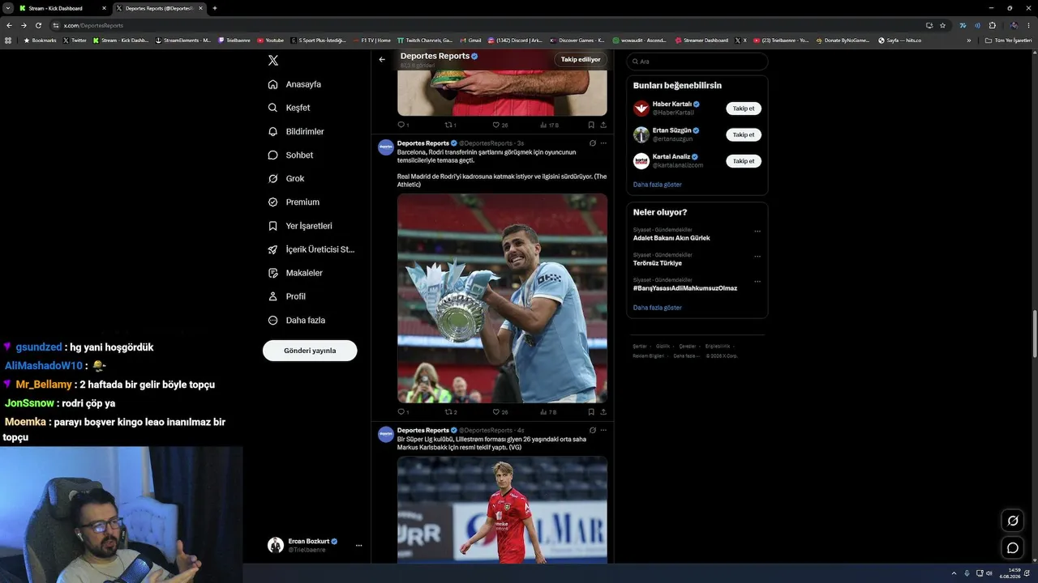Open the Adalet Bakanı Akın Gürlek trend
Image resolution: width=1038 pixels, height=583 pixels.
pos(671,238)
